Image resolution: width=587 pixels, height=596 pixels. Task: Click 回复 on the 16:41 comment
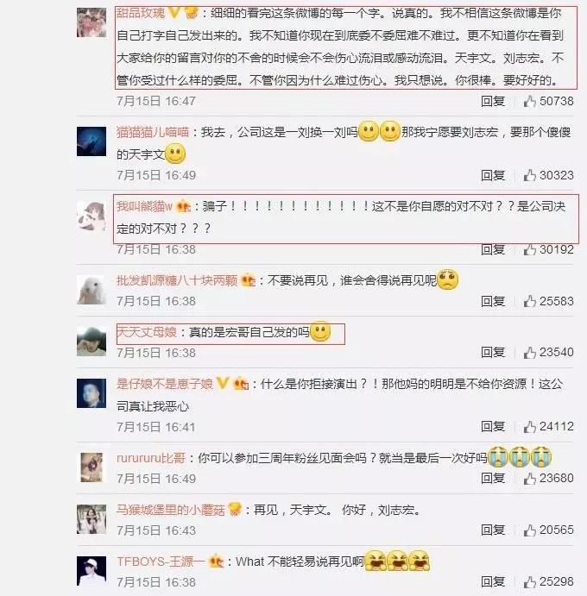pyautogui.click(x=493, y=426)
